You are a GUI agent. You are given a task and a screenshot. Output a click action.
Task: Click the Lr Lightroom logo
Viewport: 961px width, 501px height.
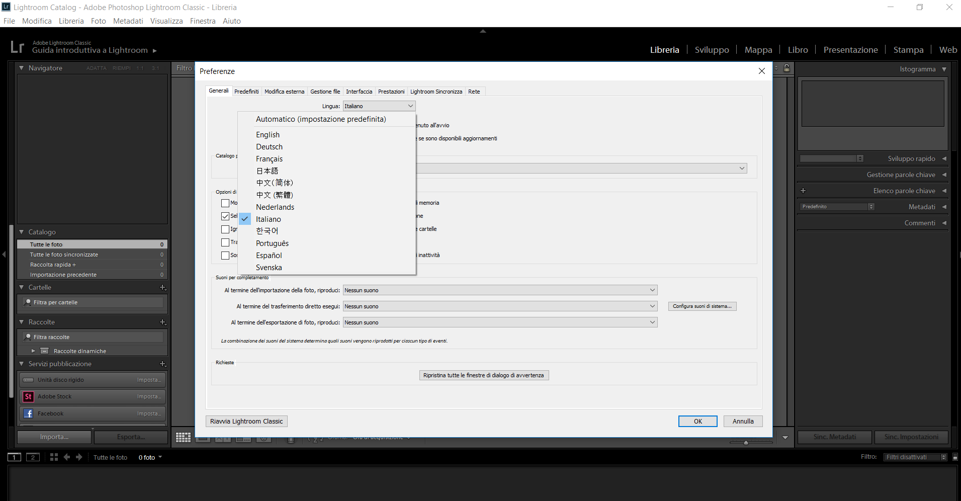point(17,47)
